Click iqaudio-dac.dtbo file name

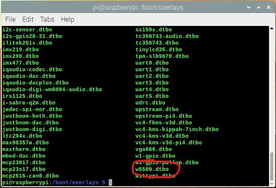coord(29,76)
